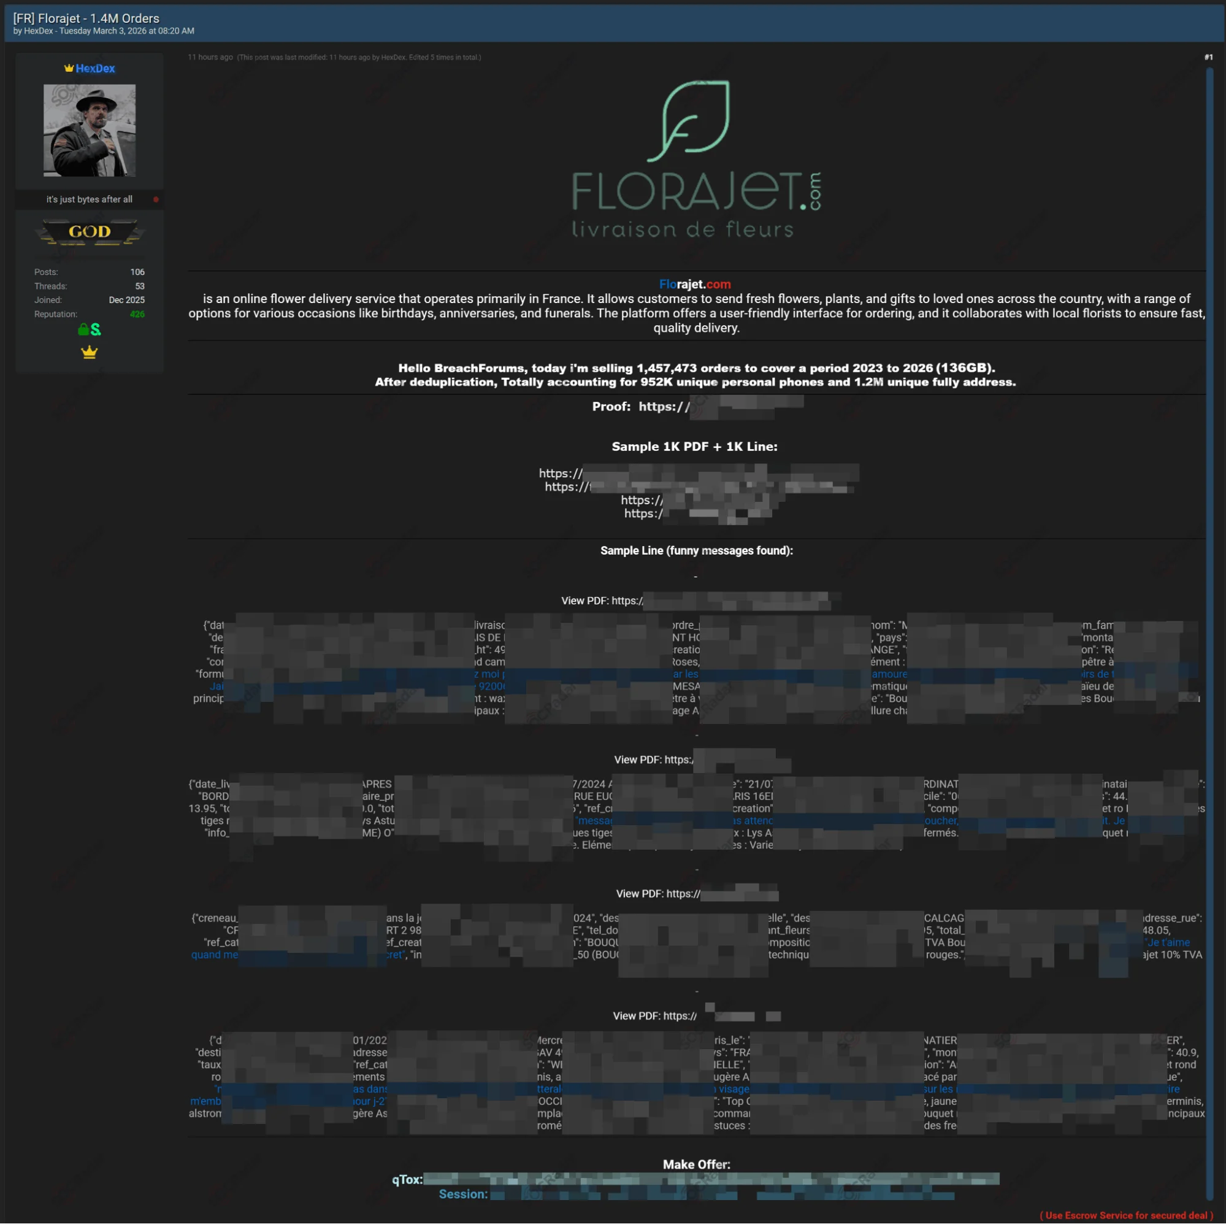Click the yellow crown award below the badges
Viewport: 1226px width, 1224px height.
click(90, 352)
